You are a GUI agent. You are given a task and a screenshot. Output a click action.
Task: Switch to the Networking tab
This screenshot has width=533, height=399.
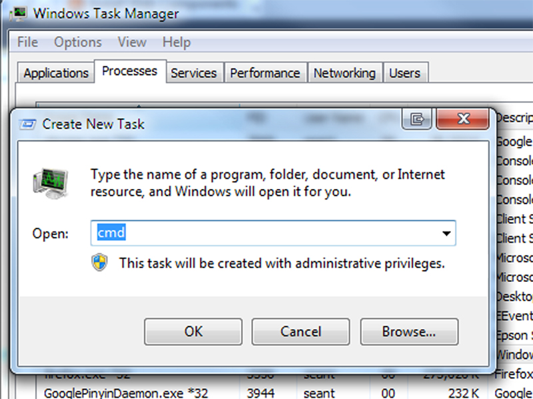(344, 72)
